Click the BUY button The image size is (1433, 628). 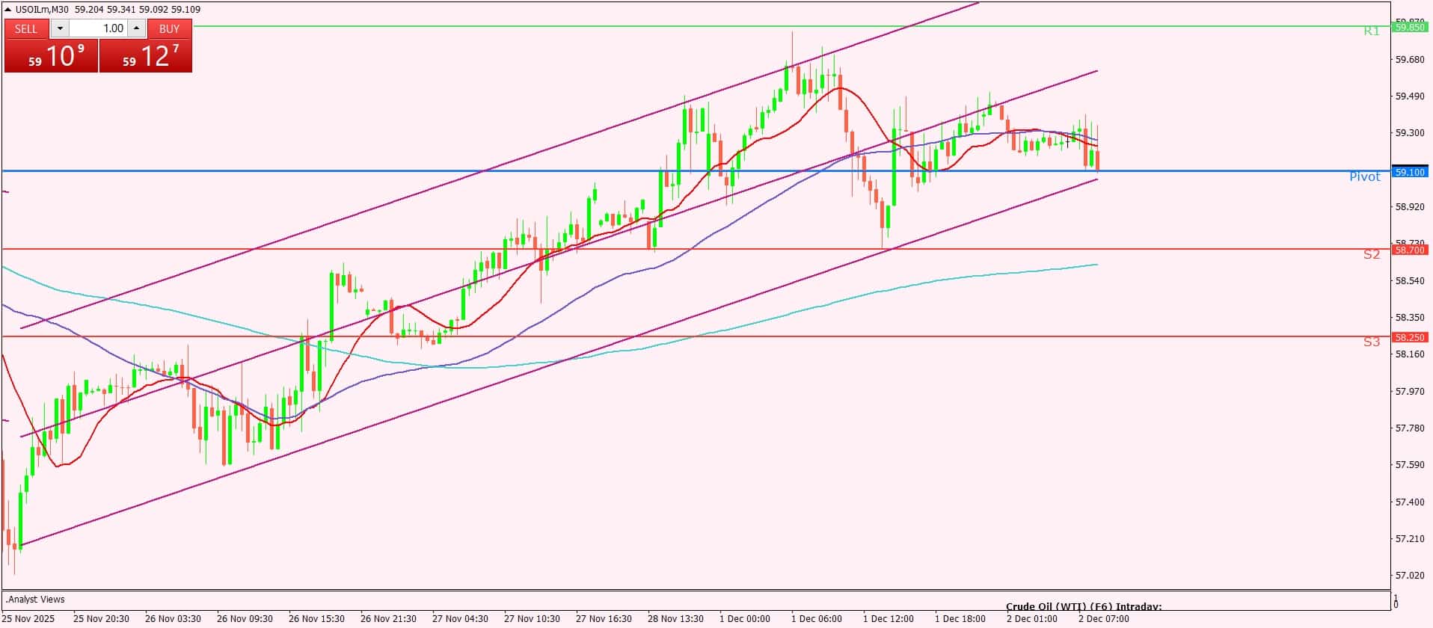(x=170, y=28)
